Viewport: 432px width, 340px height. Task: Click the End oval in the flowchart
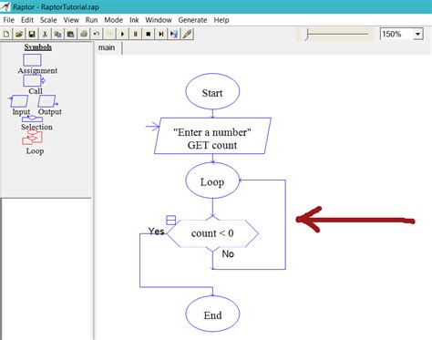click(x=212, y=314)
